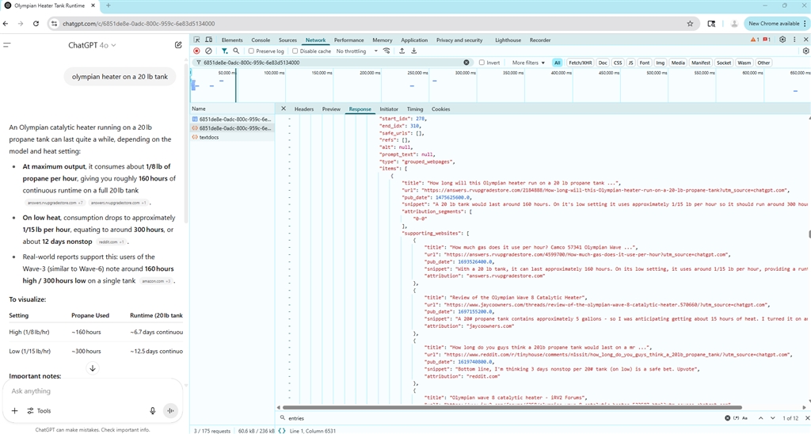Start a new chat with pencil icon

tap(178, 45)
